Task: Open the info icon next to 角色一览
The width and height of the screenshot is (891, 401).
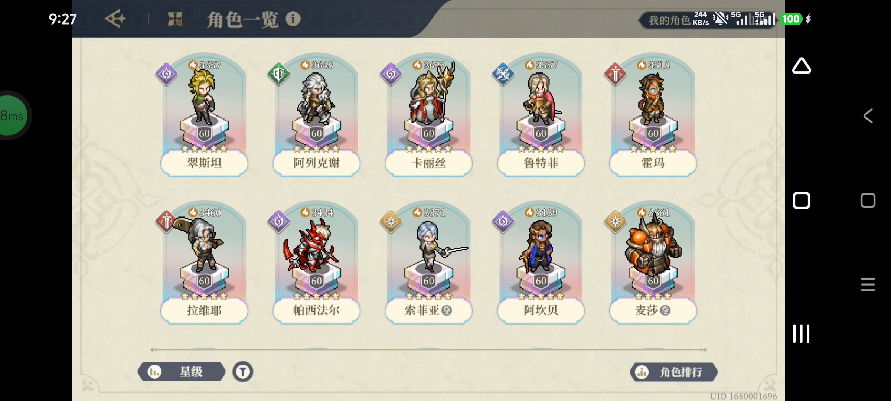Action: coord(293,19)
